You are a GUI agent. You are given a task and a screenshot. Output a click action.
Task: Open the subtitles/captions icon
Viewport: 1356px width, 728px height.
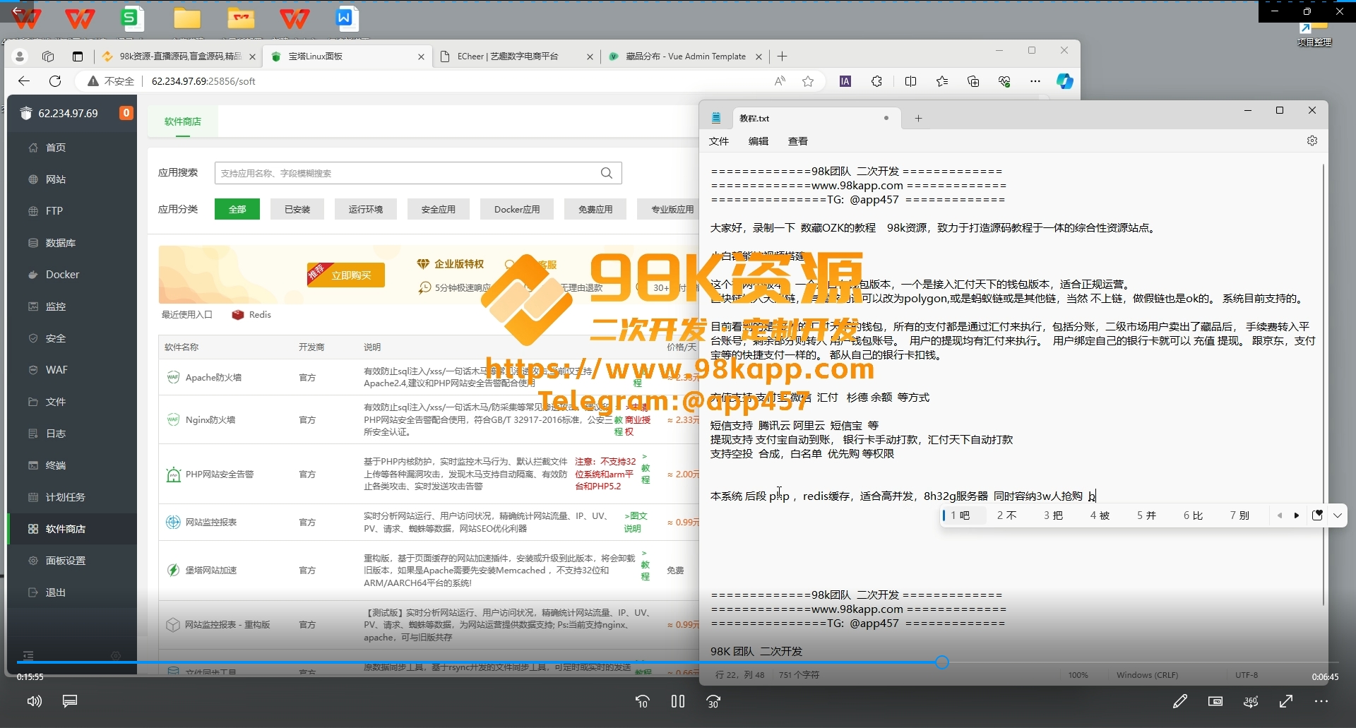pyautogui.click(x=70, y=701)
